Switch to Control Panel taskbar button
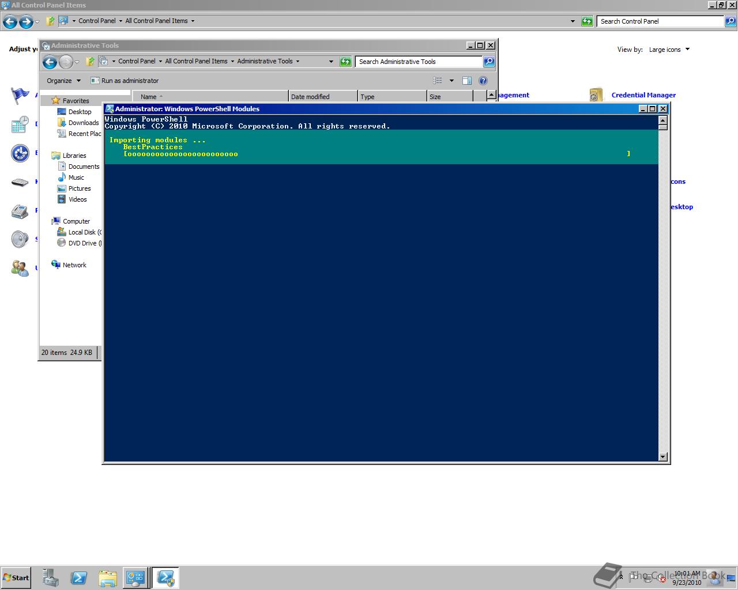This screenshot has width=738, height=590. tap(135, 578)
